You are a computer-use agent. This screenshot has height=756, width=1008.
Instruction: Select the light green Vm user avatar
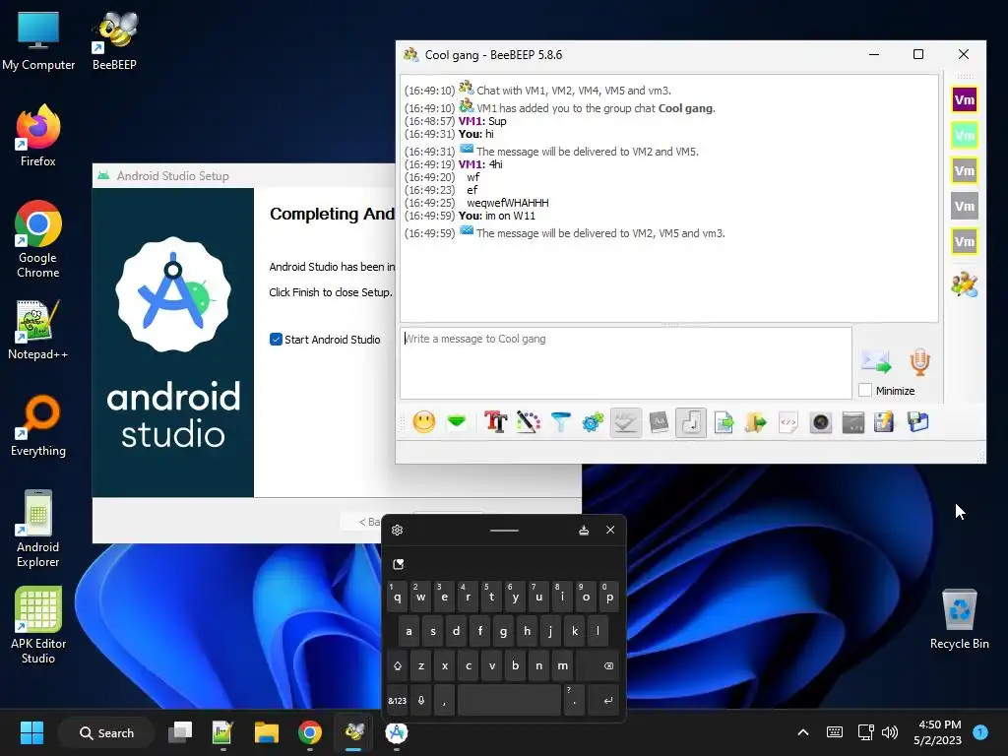[x=965, y=135]
